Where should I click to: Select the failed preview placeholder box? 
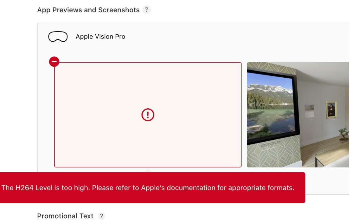(148, 115)
